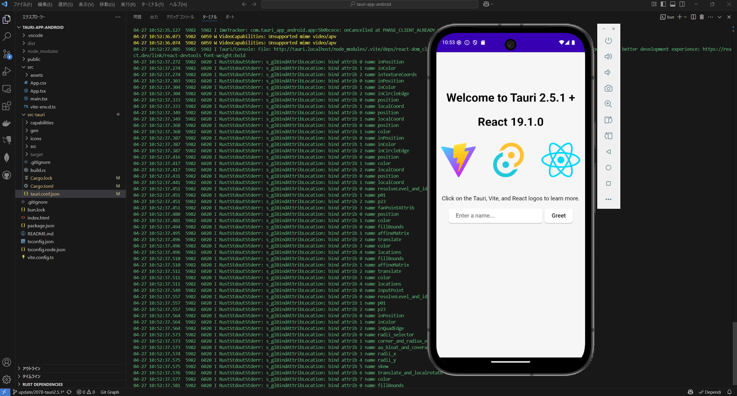Click emulator zoom magnifier icon

pos(608,104)
